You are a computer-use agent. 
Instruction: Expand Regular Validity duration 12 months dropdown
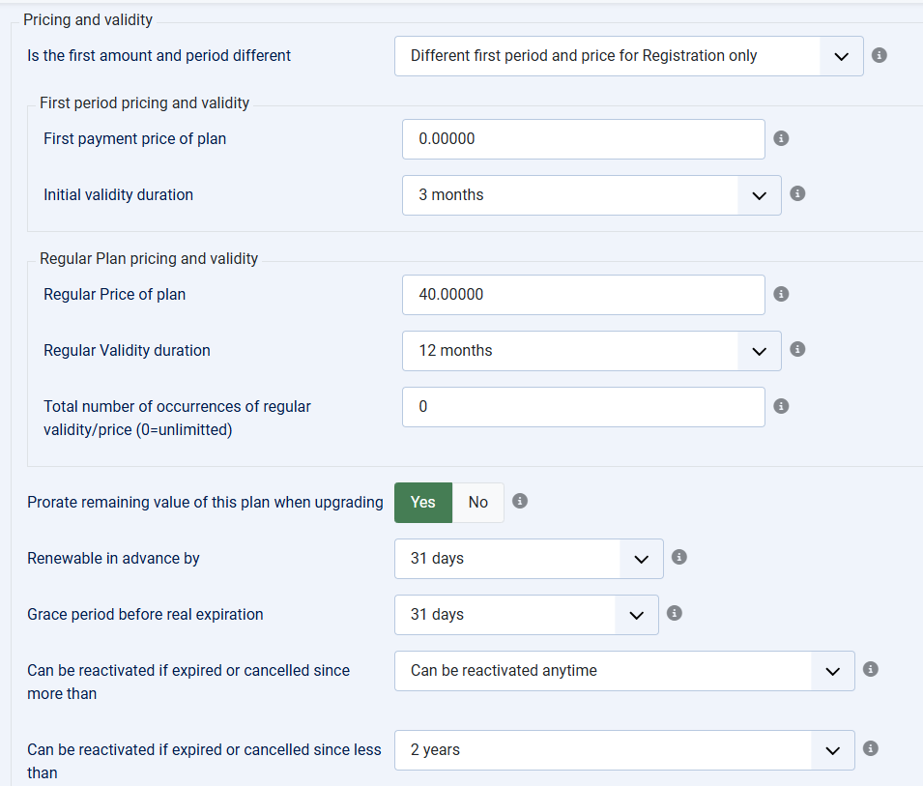pos(591,351)
